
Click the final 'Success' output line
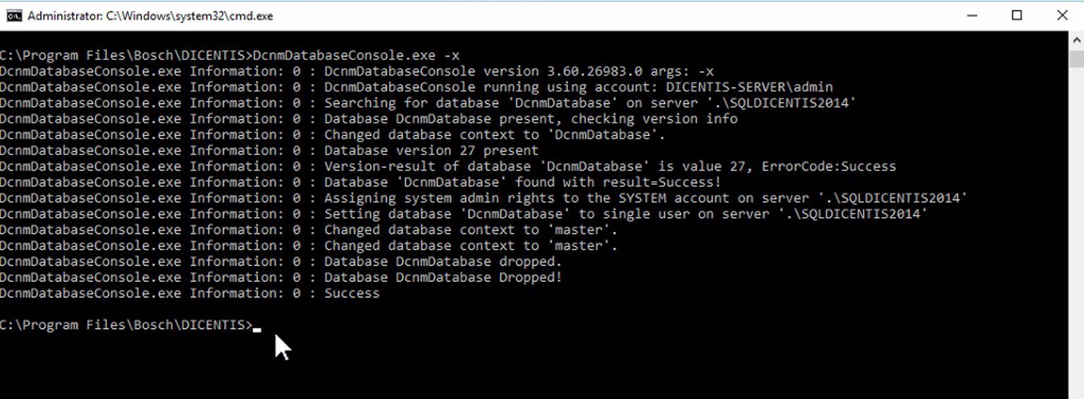[x=352, y=293]
